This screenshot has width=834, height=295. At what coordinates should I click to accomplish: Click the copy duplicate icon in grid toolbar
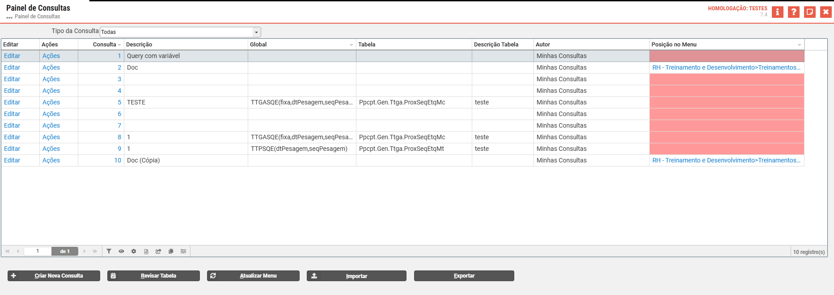171,251
